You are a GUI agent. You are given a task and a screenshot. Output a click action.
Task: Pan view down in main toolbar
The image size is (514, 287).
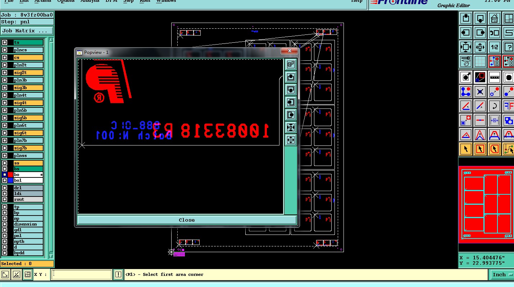tap(480, 18)
